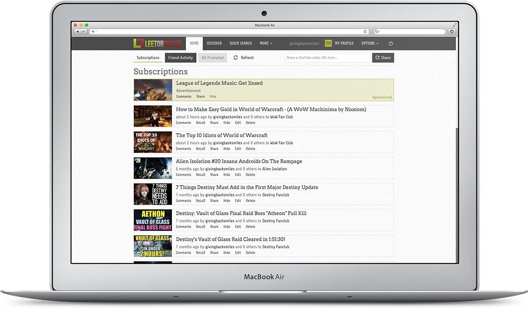Image resolution: width=528 pixels, height=311 pixels.
Task: Click the browser back arrow button
Action: click(x=77, y=32)
